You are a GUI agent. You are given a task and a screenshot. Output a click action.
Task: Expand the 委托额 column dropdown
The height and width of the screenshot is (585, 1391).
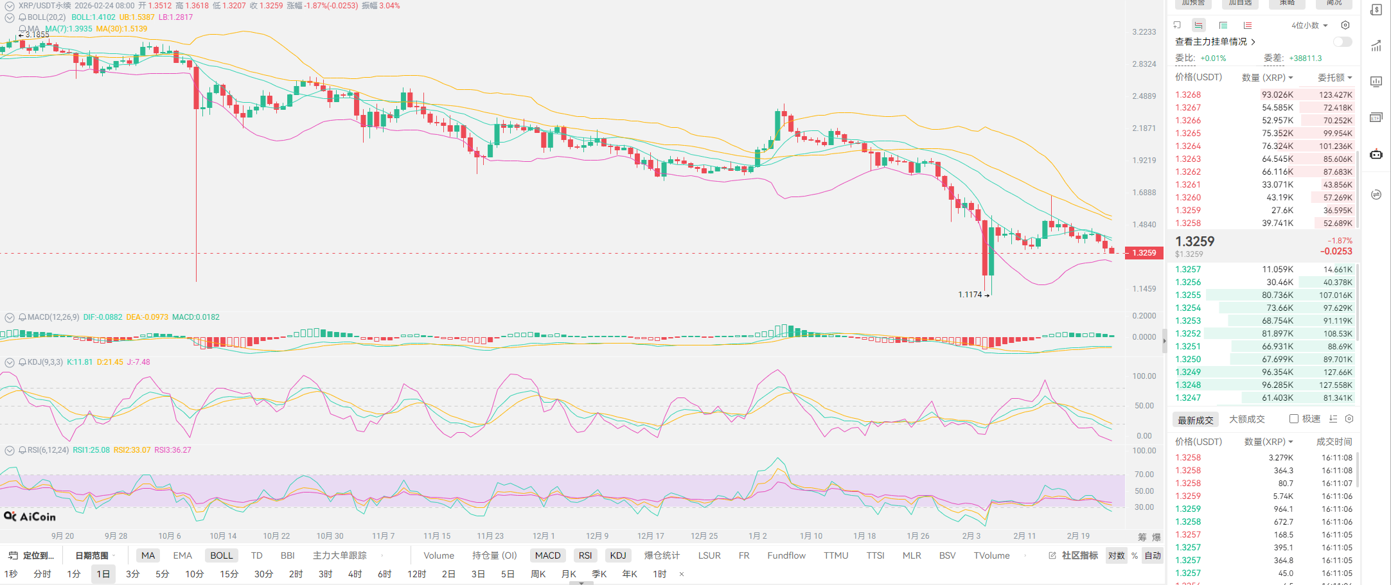1335,78
